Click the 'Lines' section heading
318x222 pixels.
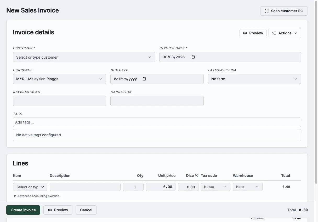click(x=20, y=163)
